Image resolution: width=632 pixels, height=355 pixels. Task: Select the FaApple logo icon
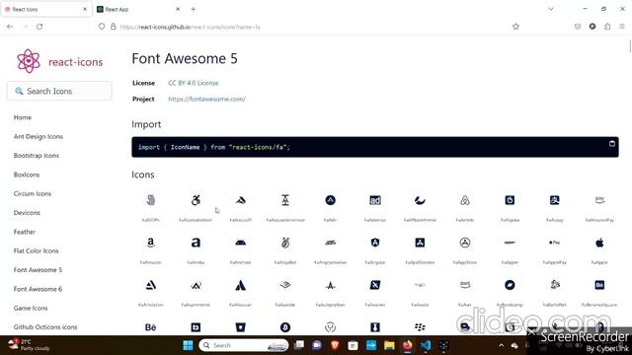[599, 243]
